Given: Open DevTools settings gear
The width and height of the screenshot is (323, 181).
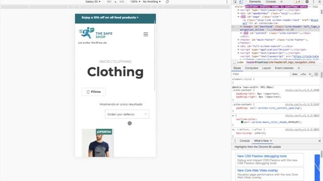Looking at the screenshot, I should (307, 2).
